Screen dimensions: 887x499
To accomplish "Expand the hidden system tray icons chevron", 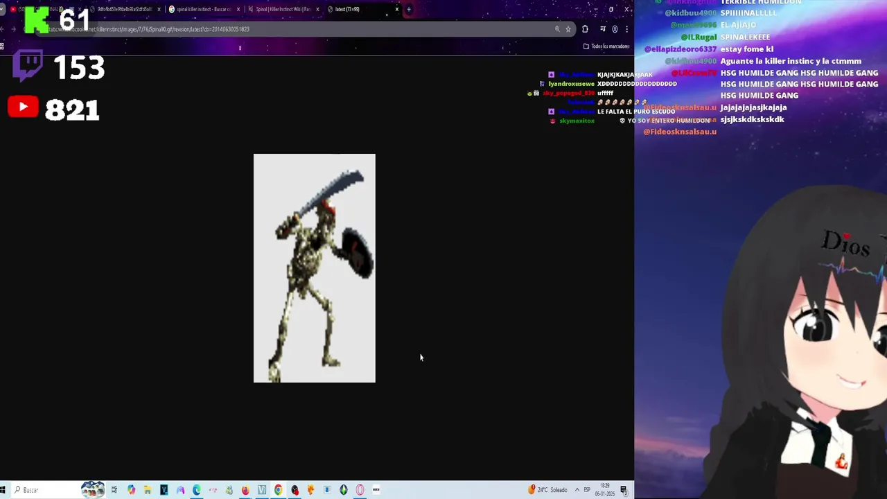I will click(x=577, y=490).
